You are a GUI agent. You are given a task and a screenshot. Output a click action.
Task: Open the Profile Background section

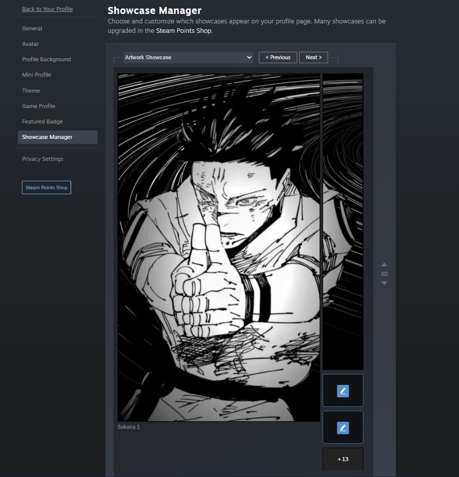(46, 59)
